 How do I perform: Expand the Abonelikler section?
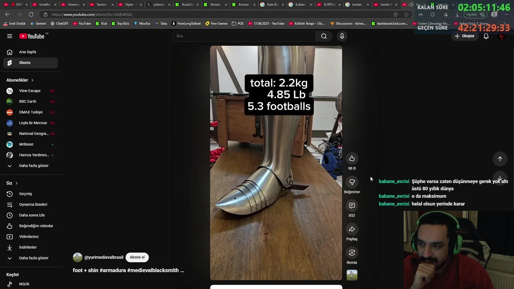pyautogui.click(x=20, y=80)
